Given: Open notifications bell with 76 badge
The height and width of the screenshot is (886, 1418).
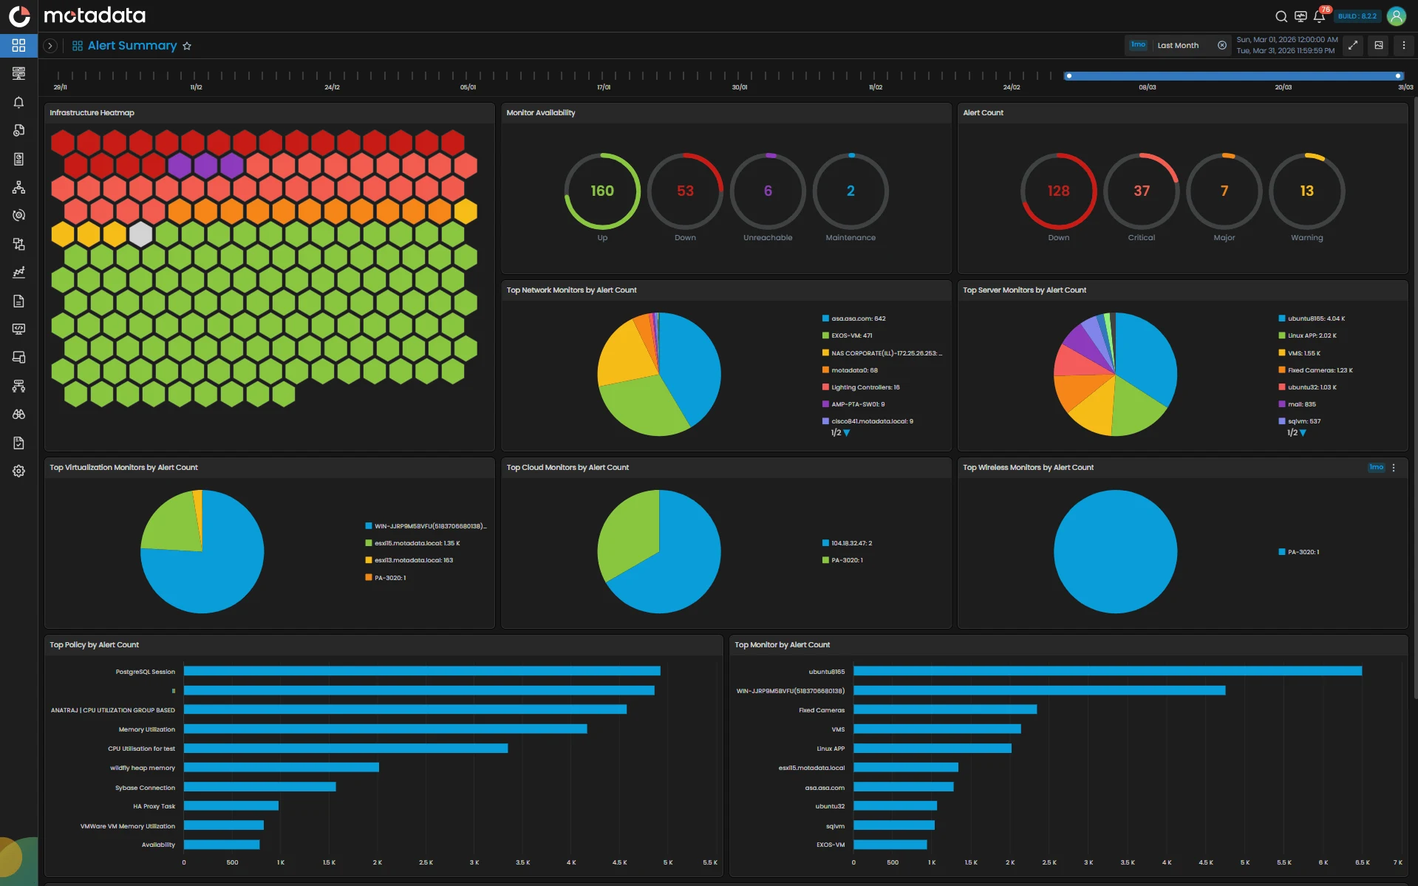Looking at the screenshot, I should (1319, 16).
